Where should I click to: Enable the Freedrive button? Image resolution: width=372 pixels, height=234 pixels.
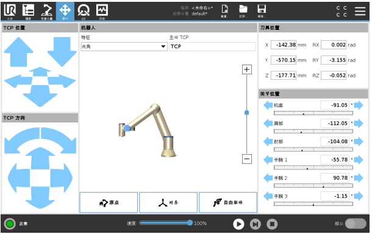tap(228, 202)
